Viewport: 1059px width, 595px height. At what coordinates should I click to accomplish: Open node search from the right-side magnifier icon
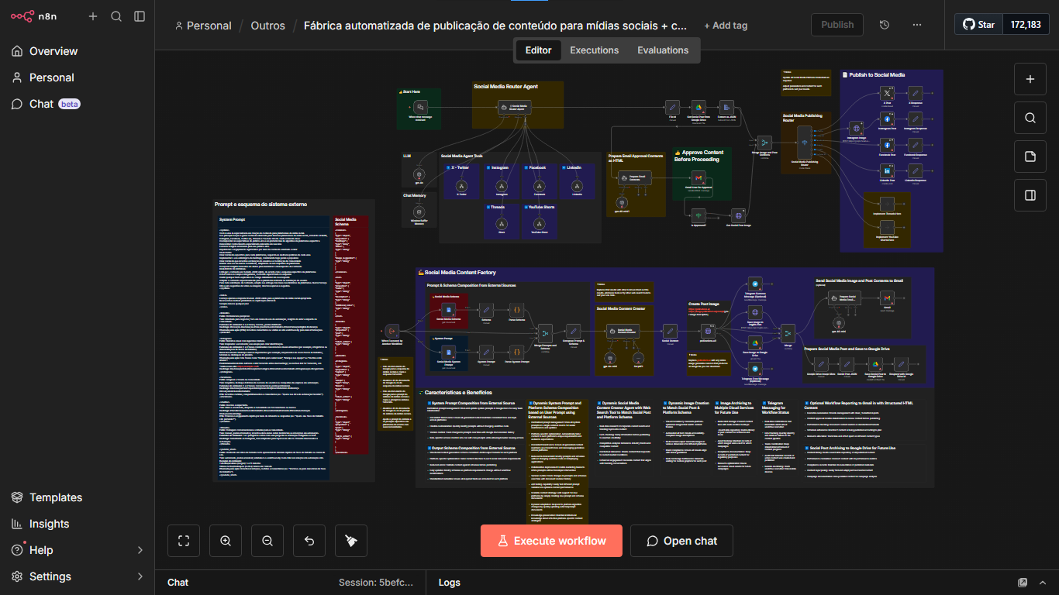point(1030,117)
